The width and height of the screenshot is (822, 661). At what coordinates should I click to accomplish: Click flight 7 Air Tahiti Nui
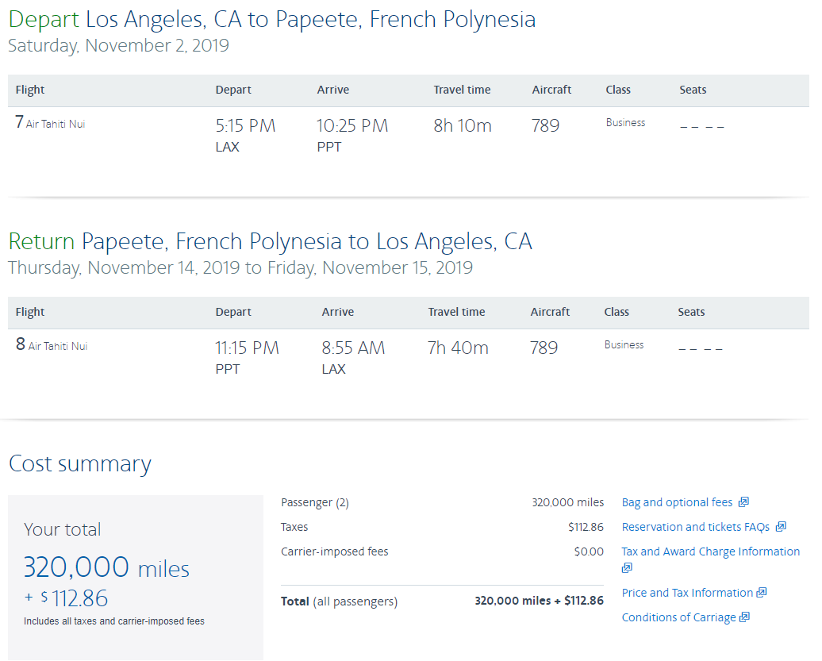coord(51,124)
